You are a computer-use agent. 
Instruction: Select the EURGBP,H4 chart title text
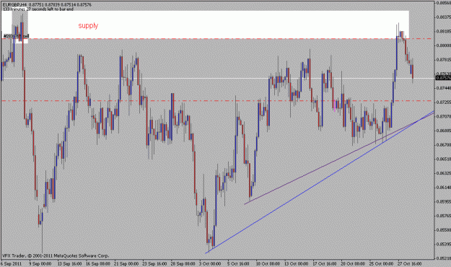tap(14, 5)
